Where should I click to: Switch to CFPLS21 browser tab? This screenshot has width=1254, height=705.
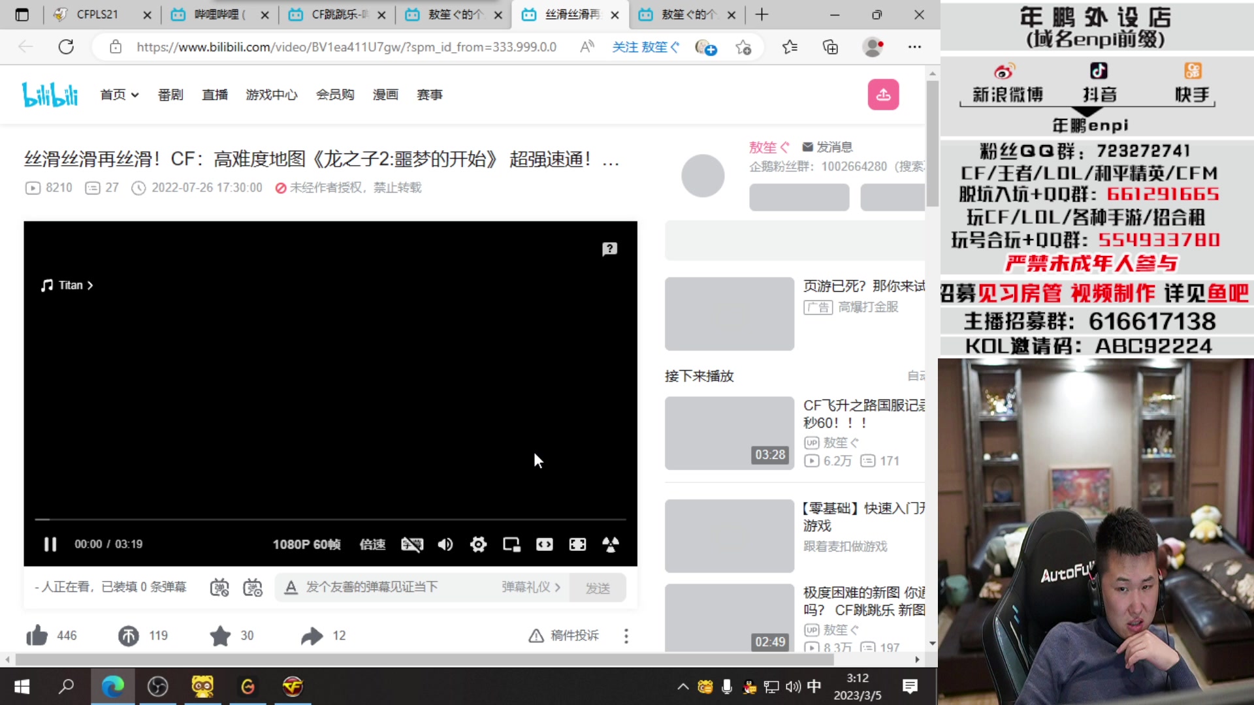point(97,14)
